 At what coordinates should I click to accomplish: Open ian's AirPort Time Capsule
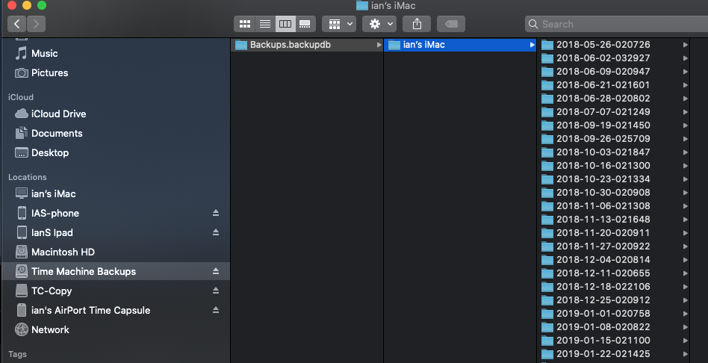(x=116, y=310)
